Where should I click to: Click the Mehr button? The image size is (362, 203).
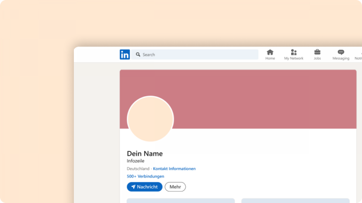pos(175,186)
